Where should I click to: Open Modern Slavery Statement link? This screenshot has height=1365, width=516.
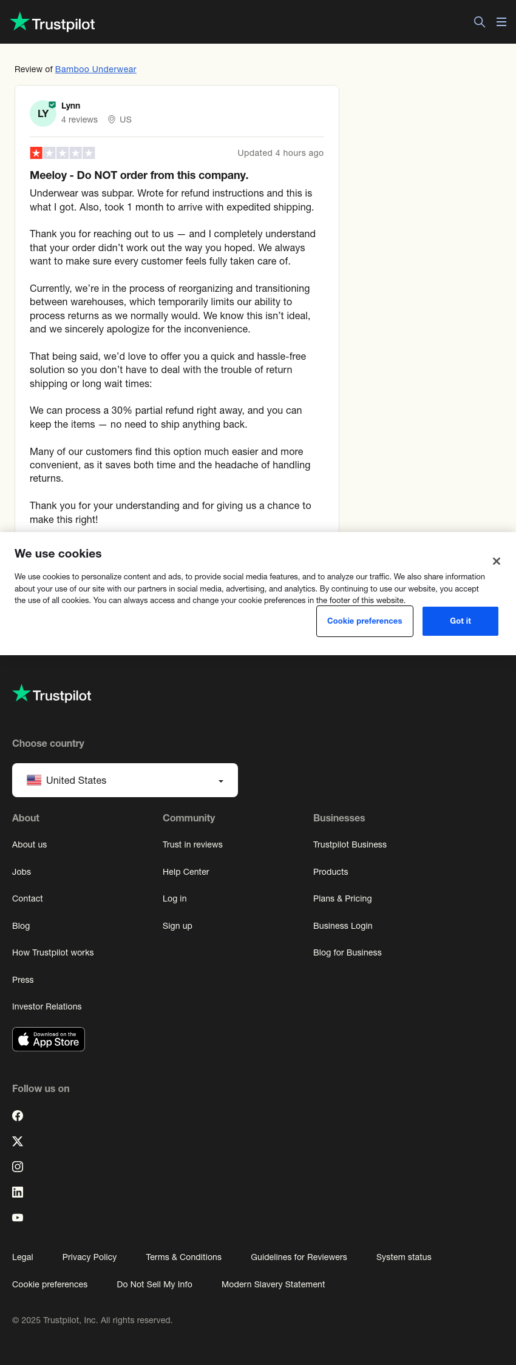[x=273, y=1284]
